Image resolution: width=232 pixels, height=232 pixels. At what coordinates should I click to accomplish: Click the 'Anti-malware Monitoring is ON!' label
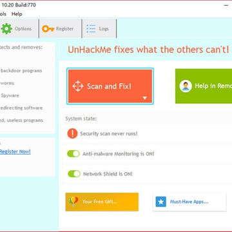(x=119, y=154)
